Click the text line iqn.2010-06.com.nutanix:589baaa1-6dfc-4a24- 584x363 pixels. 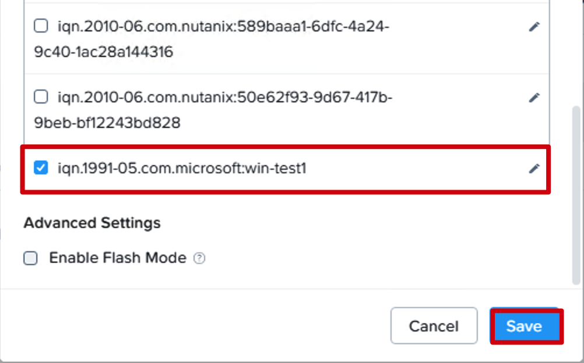[x=223, y=26]
